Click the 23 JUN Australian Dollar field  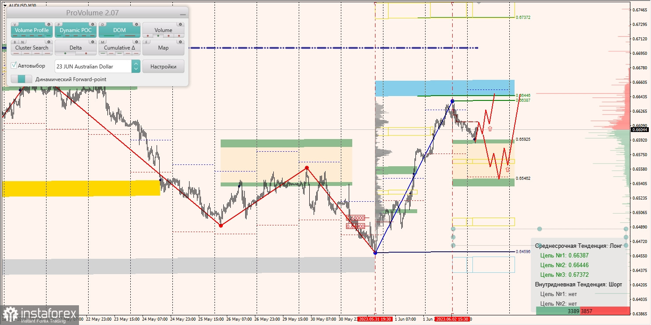pyautogui.click(x=93, y=66)
